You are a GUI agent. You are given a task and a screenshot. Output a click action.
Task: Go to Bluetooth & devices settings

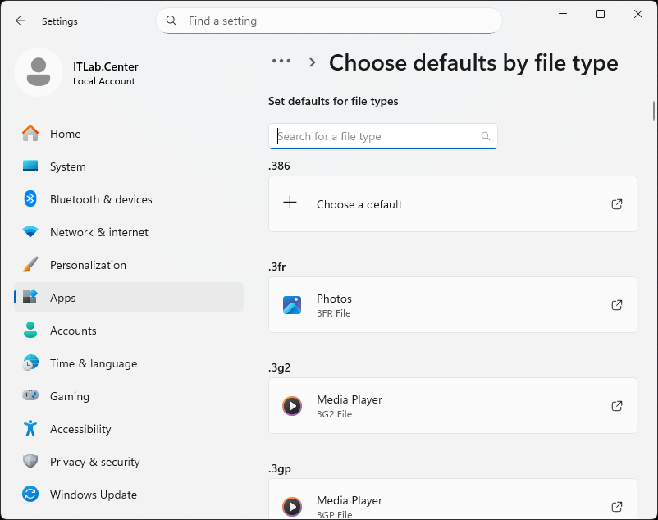(100, 199)
